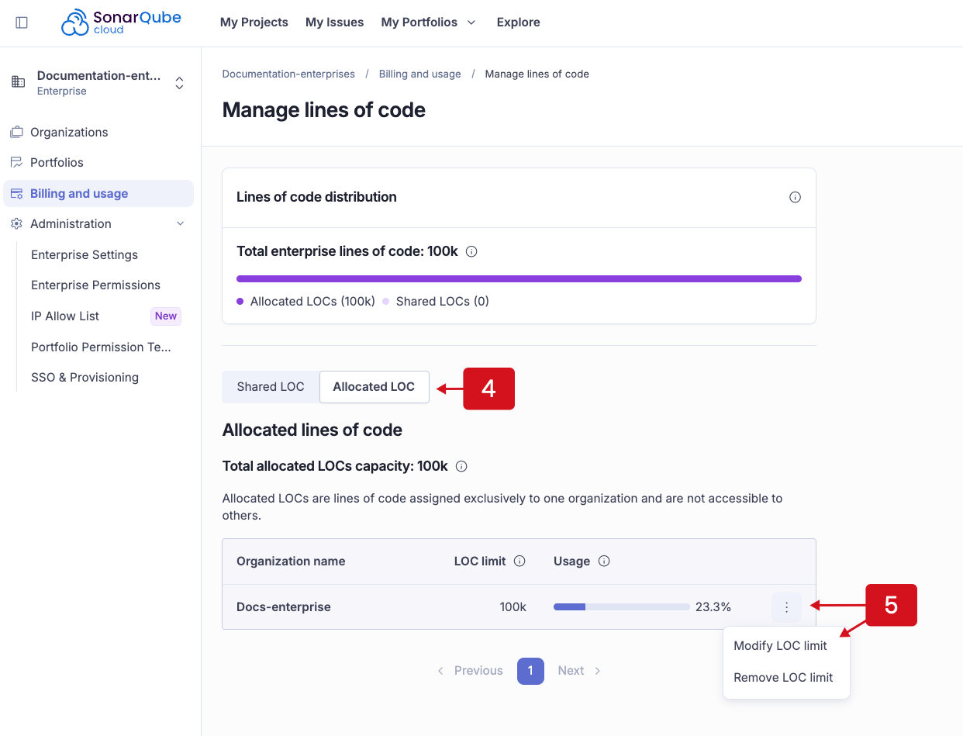The height and width of the screenshot is (736, 963).
Task: Click the Portfolios sidebar icon
Action: coord(16,162)
